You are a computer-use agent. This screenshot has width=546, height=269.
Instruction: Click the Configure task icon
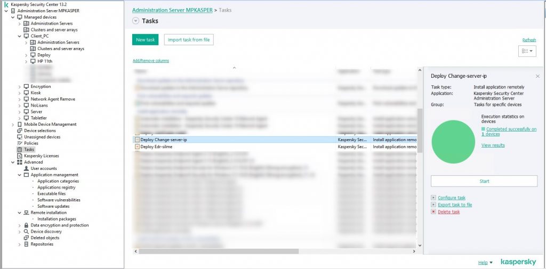click(433, 198)
